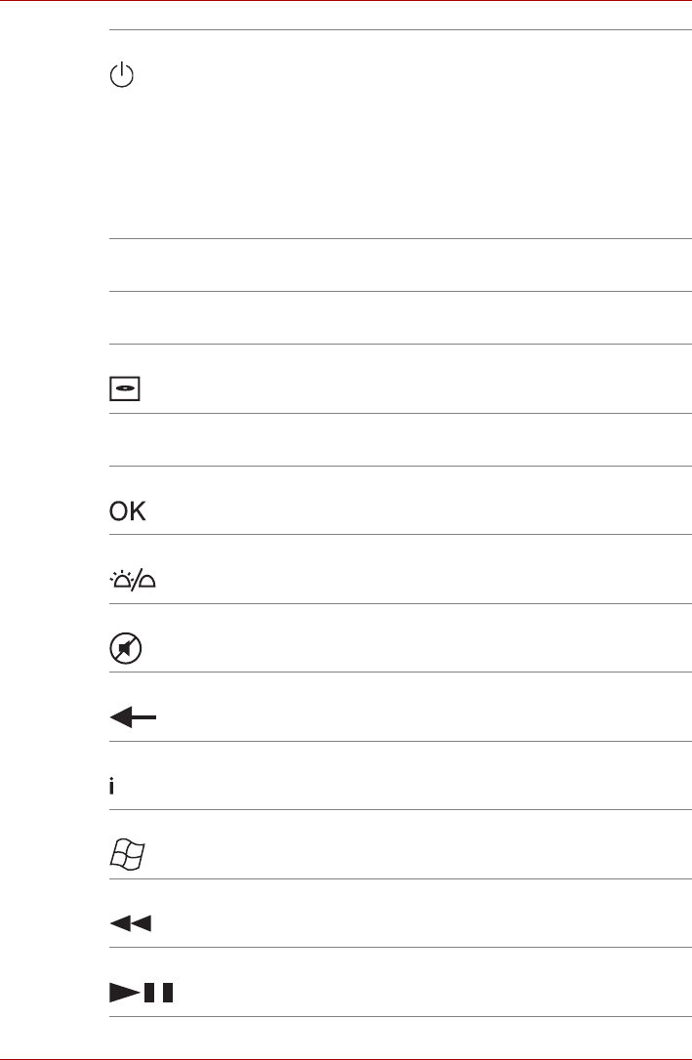
Task: Select the information letter symbol
Action: pyautogui.click(x=111, y=787)
